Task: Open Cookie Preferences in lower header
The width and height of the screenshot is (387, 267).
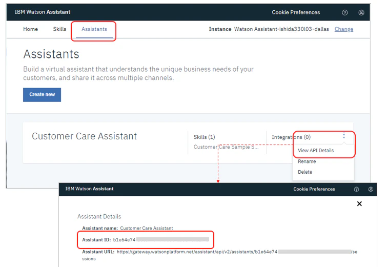Action: coord(314,189)
